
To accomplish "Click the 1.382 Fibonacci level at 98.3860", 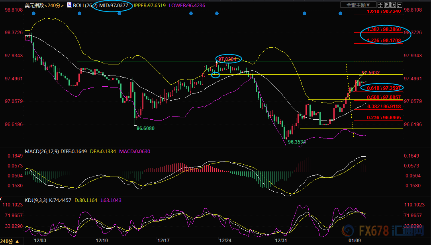I will coord(384,30).
